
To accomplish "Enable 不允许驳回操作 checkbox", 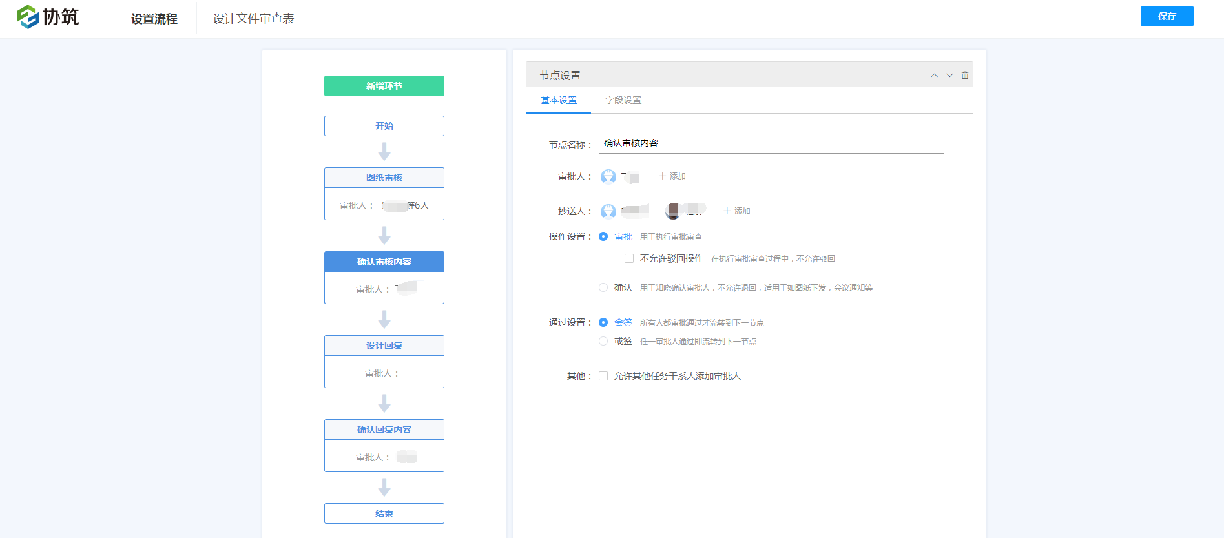I will click(629, 259).
